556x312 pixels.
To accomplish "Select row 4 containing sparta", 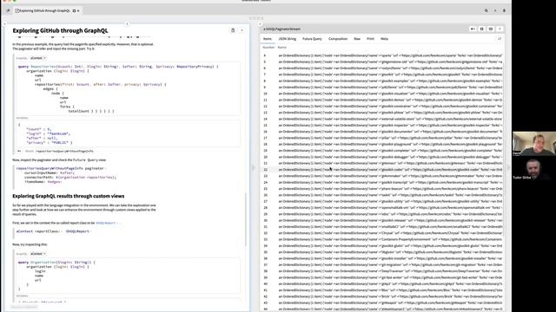I will [382, 55].
